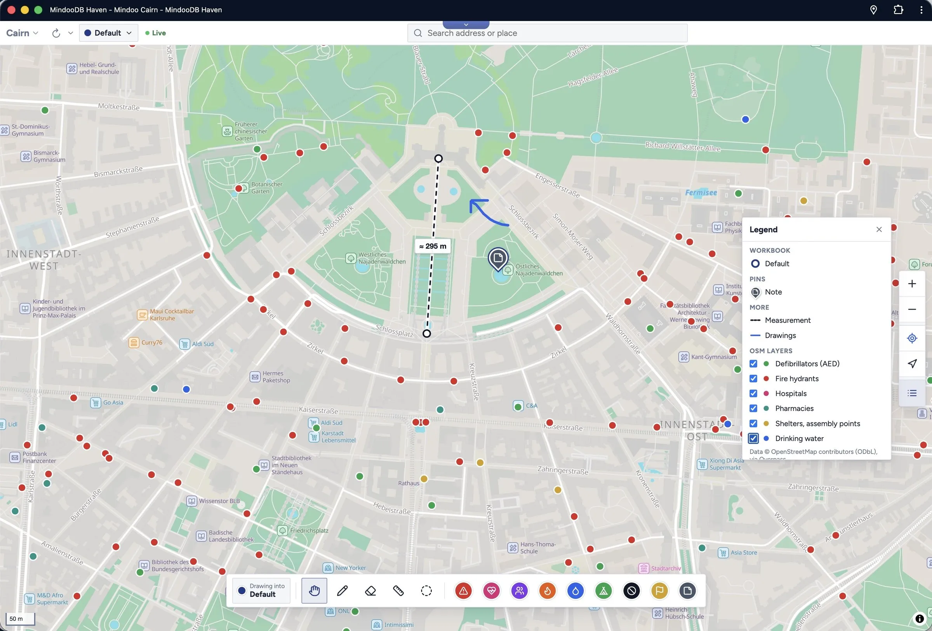Toggle the legend list icon
Image resolution: width=932 pixels, height=631 pixels.
(x=912, y=393)
